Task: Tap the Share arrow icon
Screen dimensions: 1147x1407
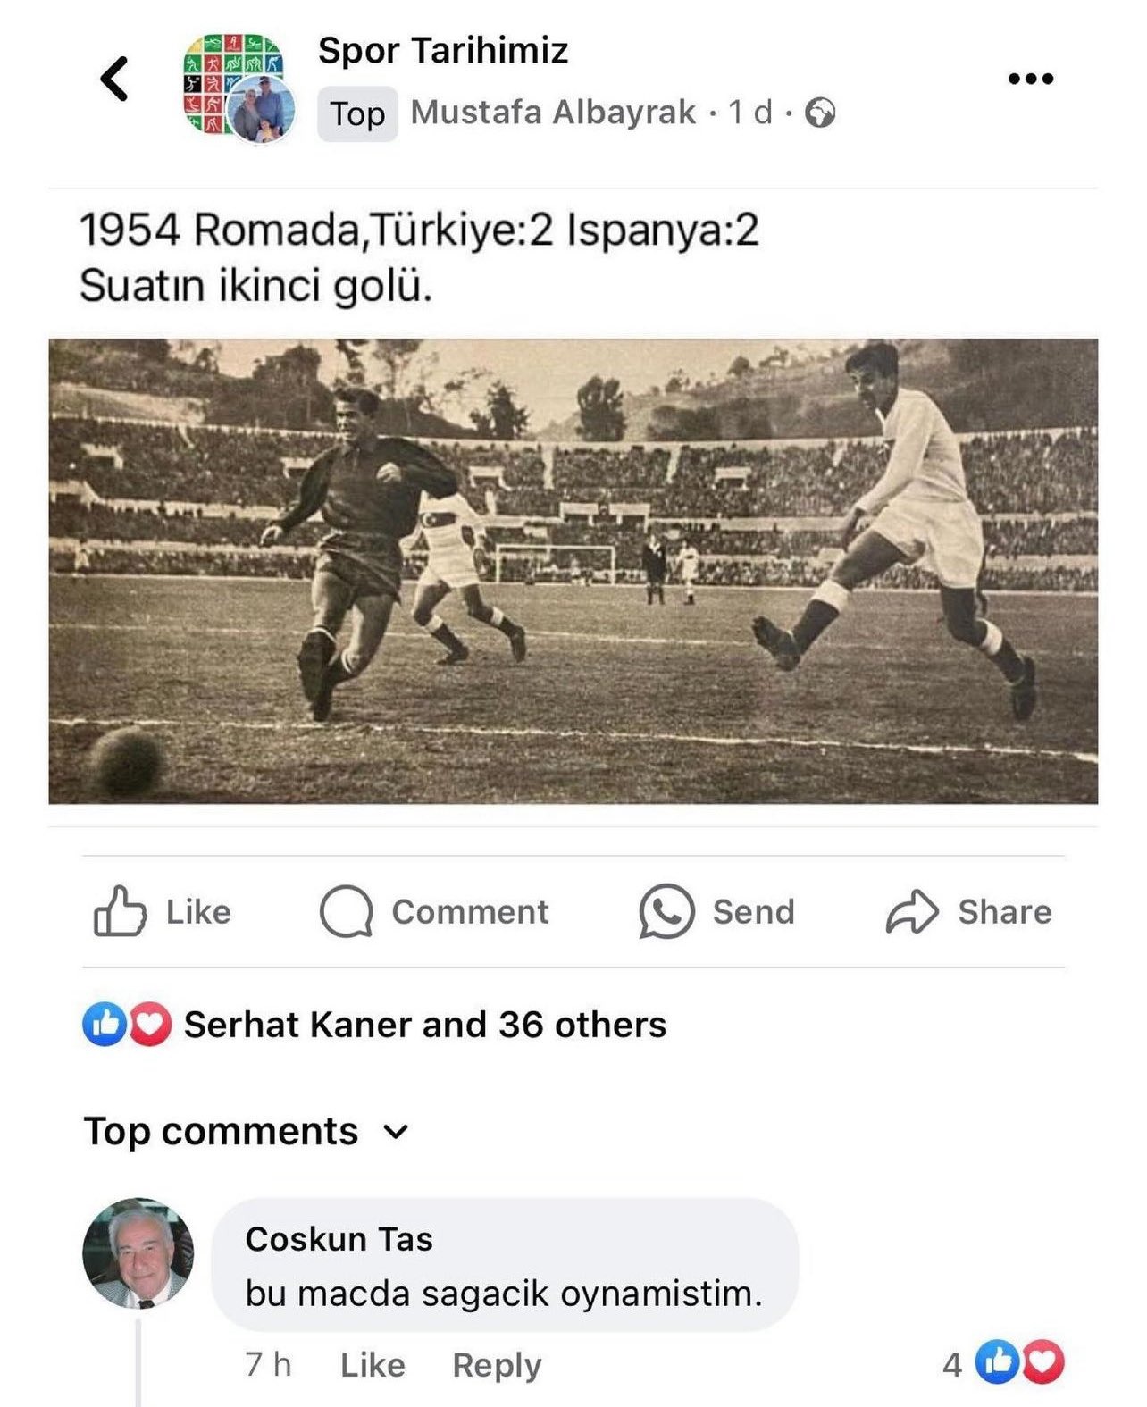Action: [911, 911]
